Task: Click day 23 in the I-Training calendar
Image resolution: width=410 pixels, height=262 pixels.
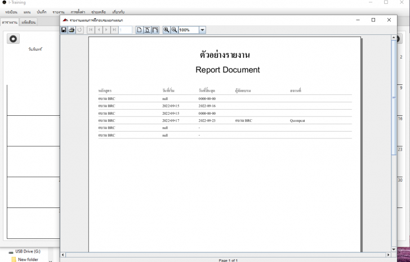Action: (x=400, y=149)
